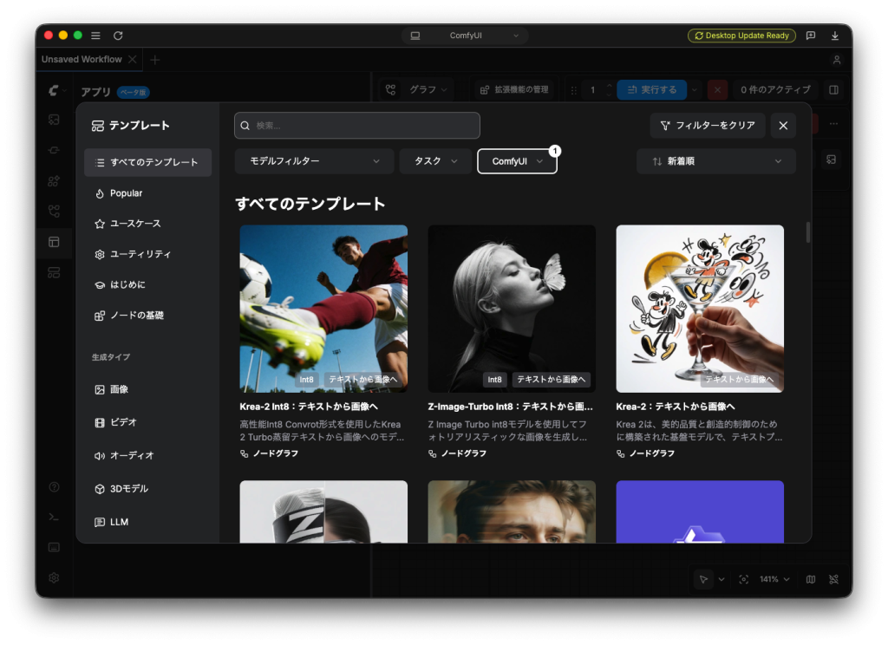Open Krea-2 Int8 soccer thumbnail
Image resolution: width=888 pixels, height=645 pixels.
[x=323, y=309]
